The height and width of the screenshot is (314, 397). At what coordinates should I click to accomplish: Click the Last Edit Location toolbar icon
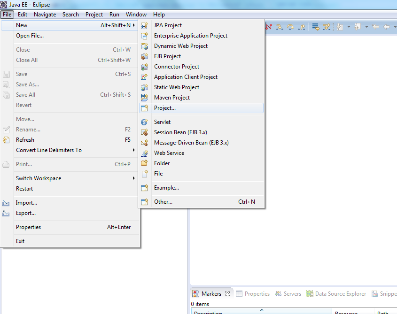pos(375,27)
